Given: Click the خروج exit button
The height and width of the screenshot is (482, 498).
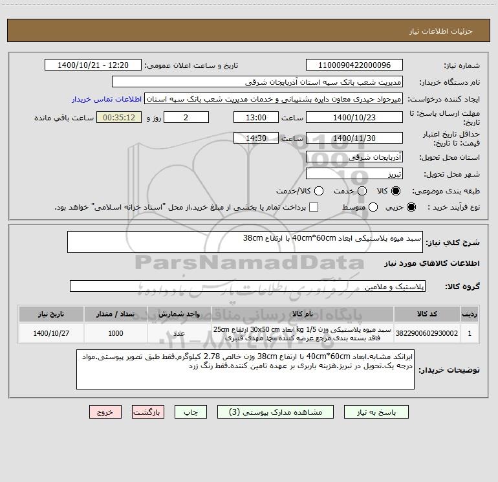Looking at the screenshot, I should 105,412.
